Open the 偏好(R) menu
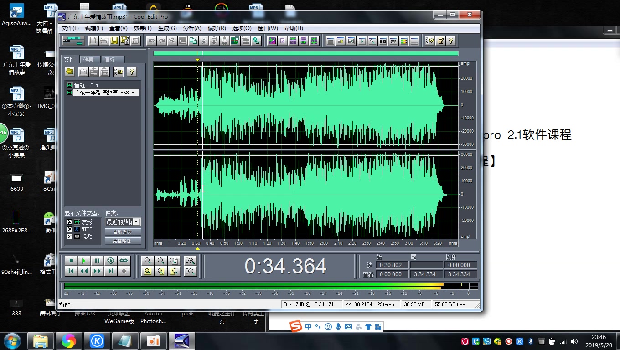The height and width of the screenshot is (350, 620). [217, 28]
